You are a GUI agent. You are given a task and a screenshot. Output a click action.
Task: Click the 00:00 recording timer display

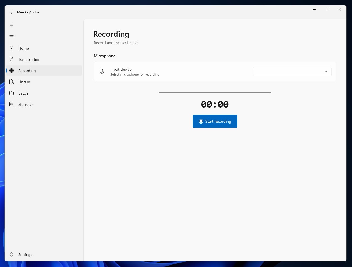click(215, 104)
